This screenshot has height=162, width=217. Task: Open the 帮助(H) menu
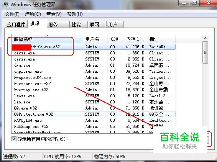coord(75,14)
